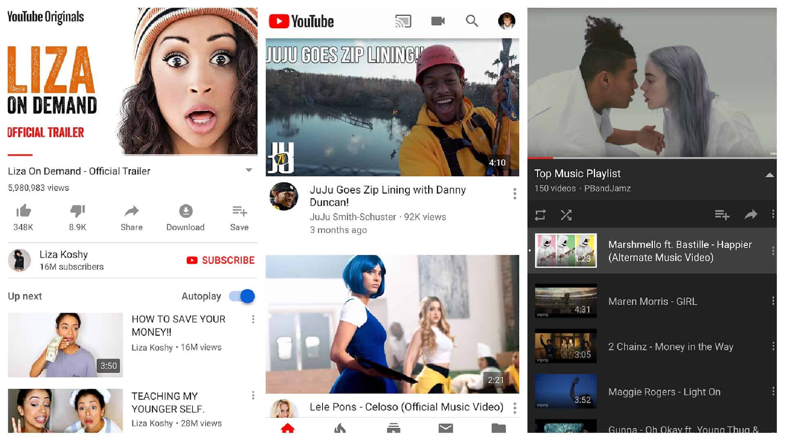Open options for JuJu Goes Zip Lining video

514,194
